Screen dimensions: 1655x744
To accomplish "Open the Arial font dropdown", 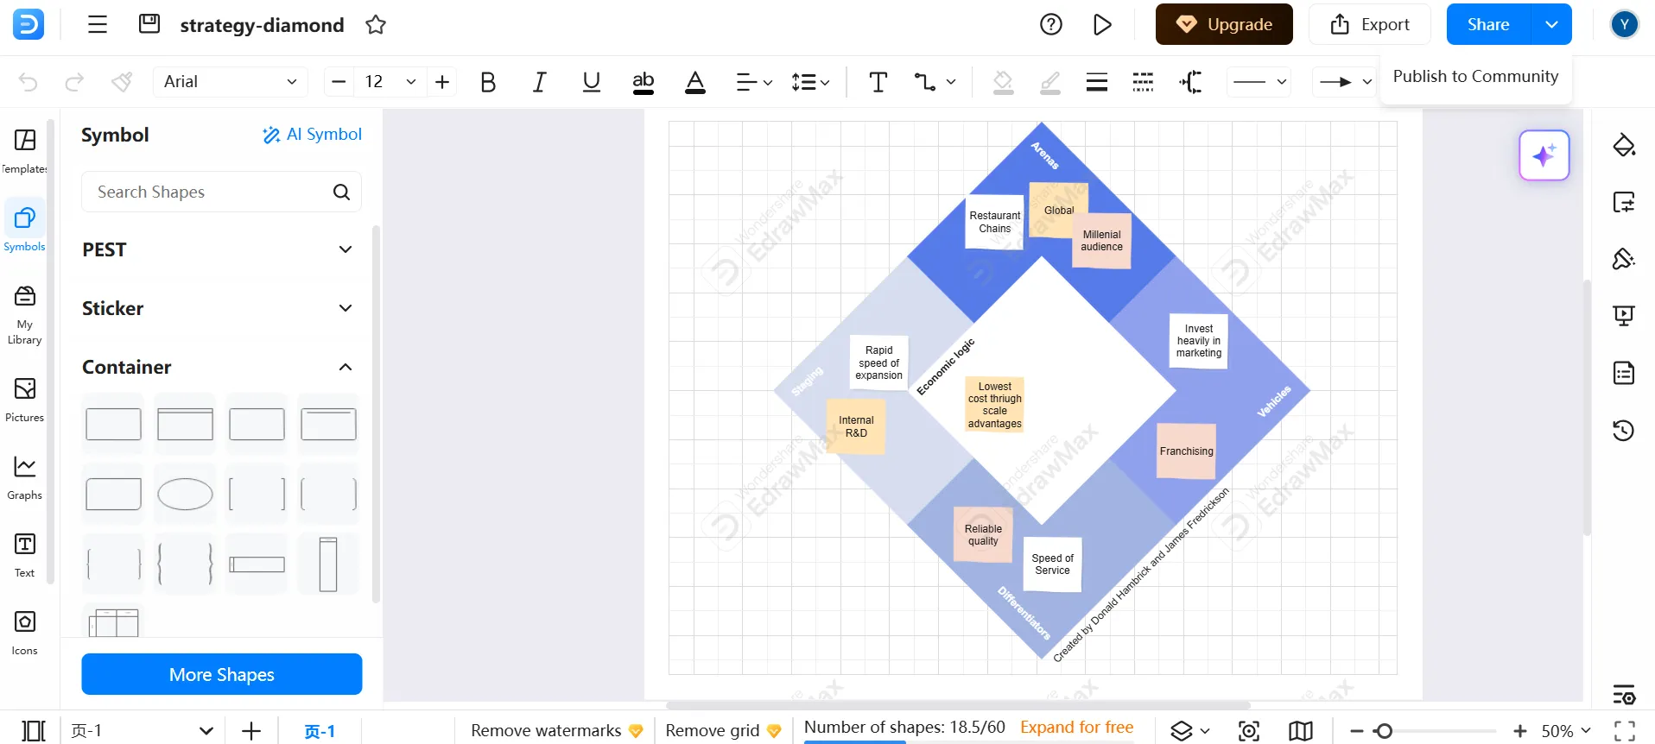I will click(x=230, y=82).
